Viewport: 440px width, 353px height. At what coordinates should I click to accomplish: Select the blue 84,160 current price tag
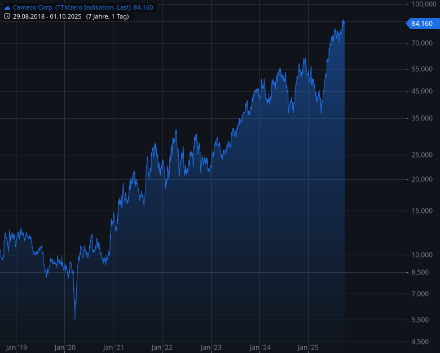pos(421,24)
